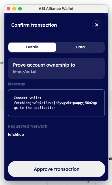Open the https://asi1.ai link
The image size is (112, 185).
coord(25,72)
